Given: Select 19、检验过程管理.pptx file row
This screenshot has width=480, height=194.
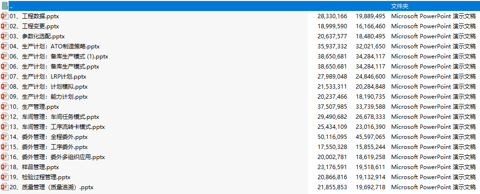Looking at the screenshot, I should point(240,177).
